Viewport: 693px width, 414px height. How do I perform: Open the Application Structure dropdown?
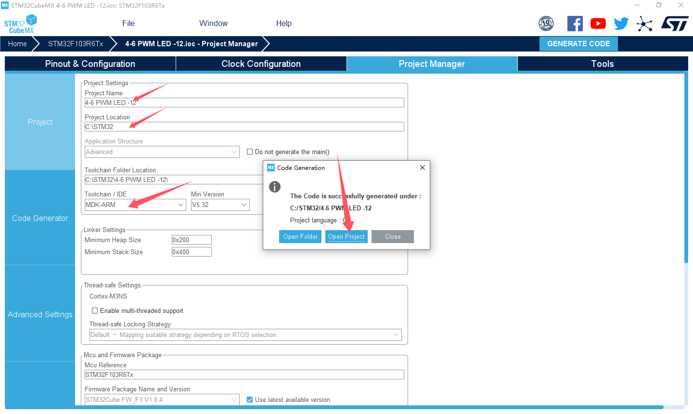(x=162, y=152)
